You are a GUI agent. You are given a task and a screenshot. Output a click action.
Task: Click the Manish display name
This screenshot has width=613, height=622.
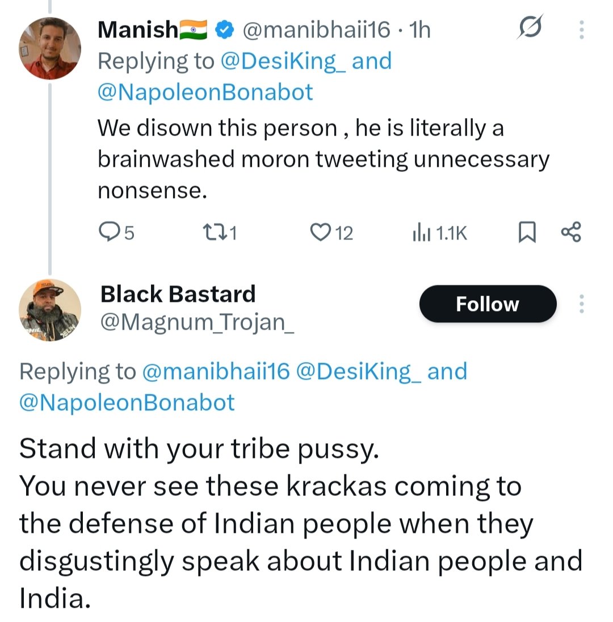[x=138, y=30]
